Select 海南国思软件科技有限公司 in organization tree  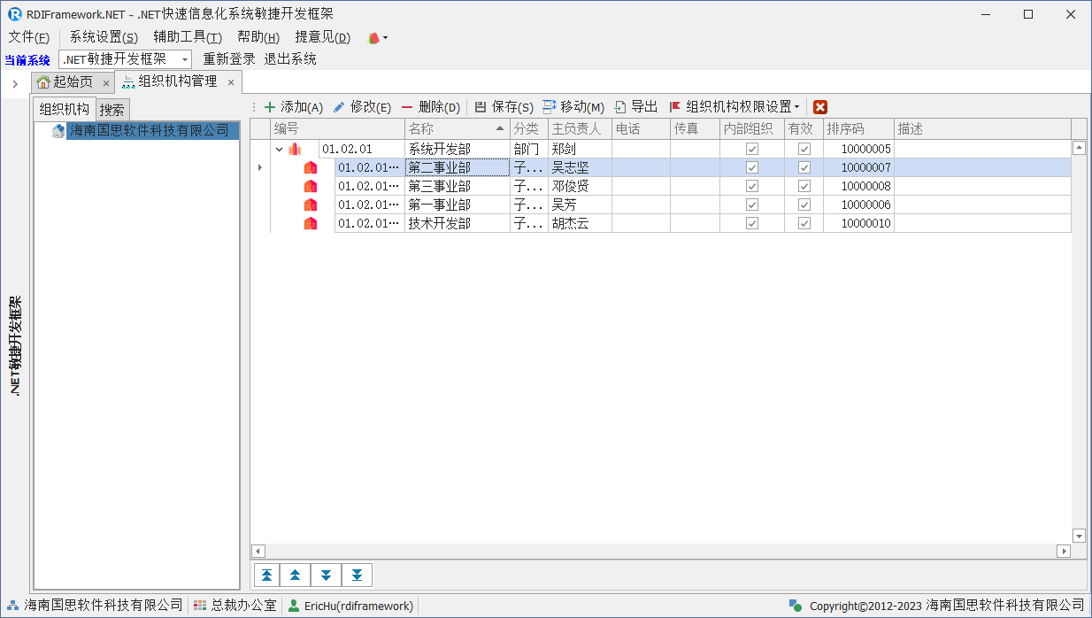click(149, 131)
